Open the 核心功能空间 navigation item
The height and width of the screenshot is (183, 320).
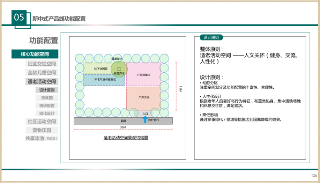(35, 54)
